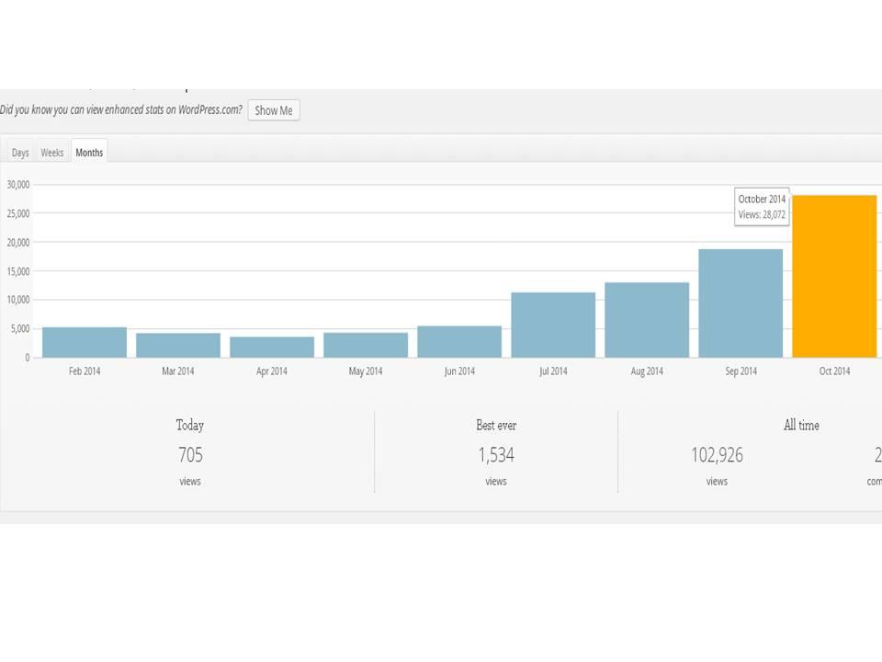This screenshot has height=662, width=882.
Task: Select the Best ever 1,534 views figure
Action: click(496, 455)
